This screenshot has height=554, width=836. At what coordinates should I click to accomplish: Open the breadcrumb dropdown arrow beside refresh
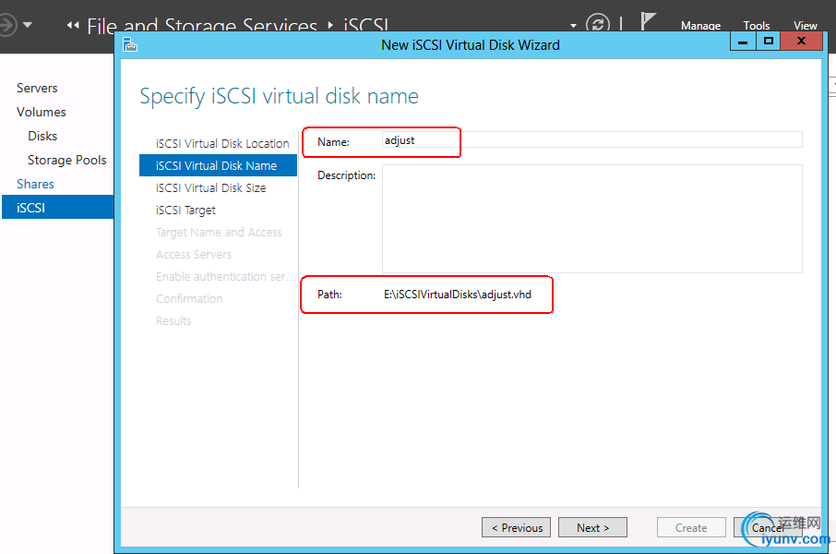point(573,26)
